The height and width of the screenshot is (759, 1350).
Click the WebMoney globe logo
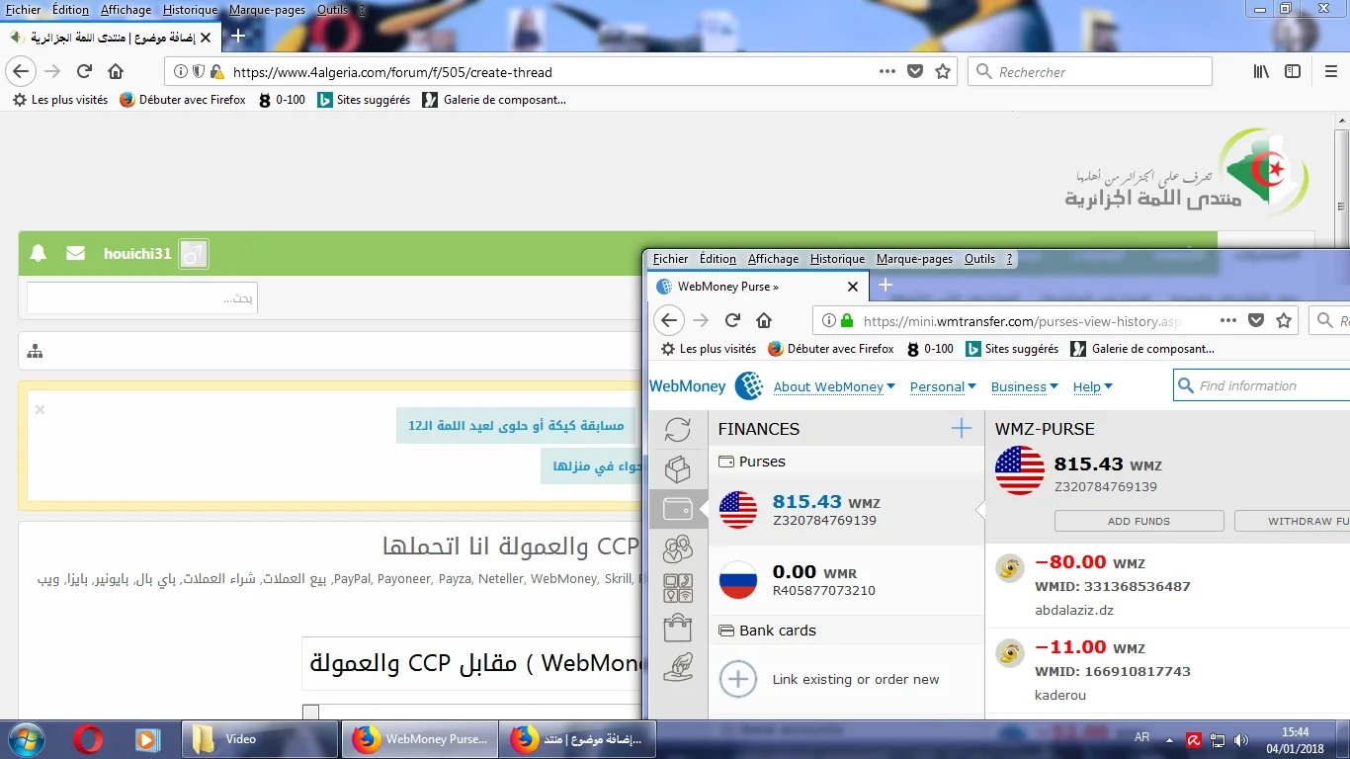tap(749, 386)
